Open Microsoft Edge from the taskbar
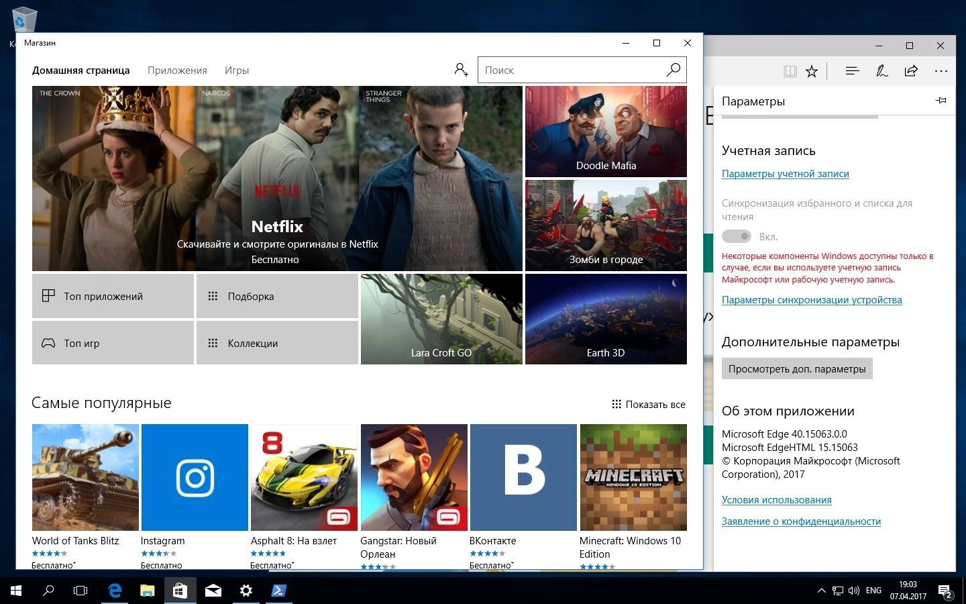The width and height of the screenshot is (966, 604). (115, 591)
